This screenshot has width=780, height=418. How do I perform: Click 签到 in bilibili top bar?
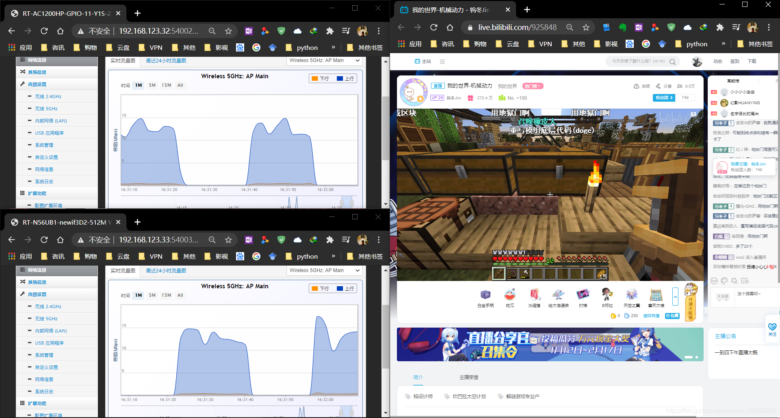[x=734, y=62]
